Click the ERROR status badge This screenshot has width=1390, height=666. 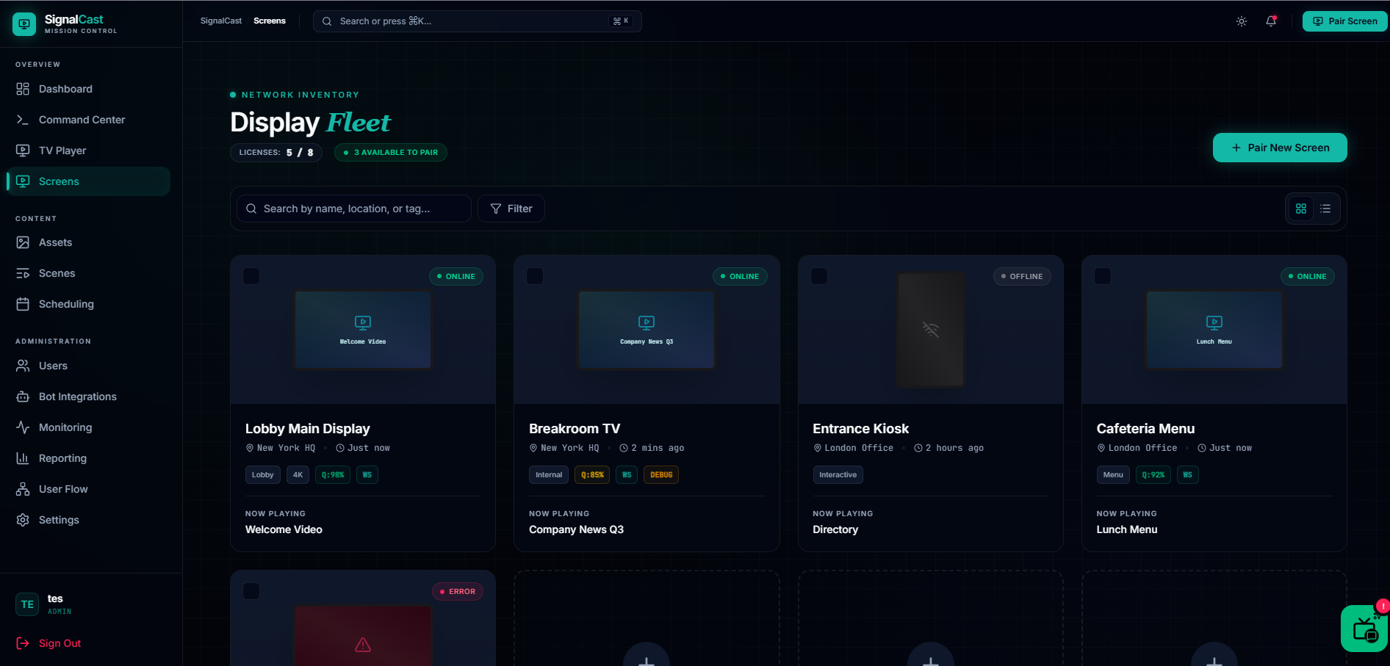[x=458, y=591]
